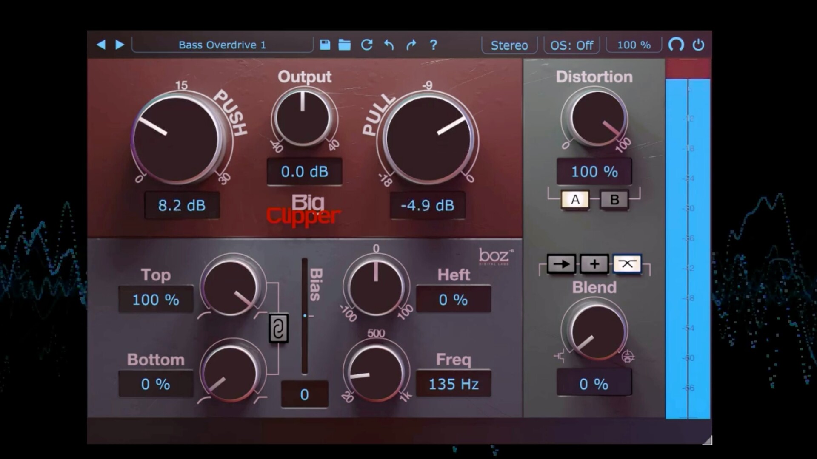Open help via question mark icon
The width and height of the screenshot is (817, 459).
(x=433, y=45)
